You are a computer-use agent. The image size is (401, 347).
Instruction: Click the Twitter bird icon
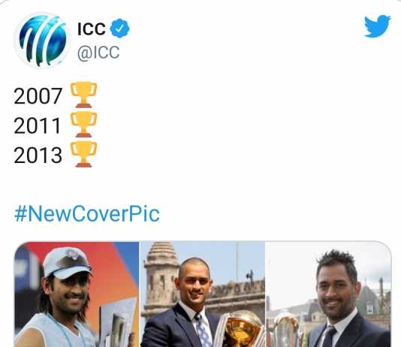(x=377, y=26)
